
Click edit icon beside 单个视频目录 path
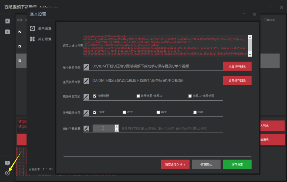point(86,67)
